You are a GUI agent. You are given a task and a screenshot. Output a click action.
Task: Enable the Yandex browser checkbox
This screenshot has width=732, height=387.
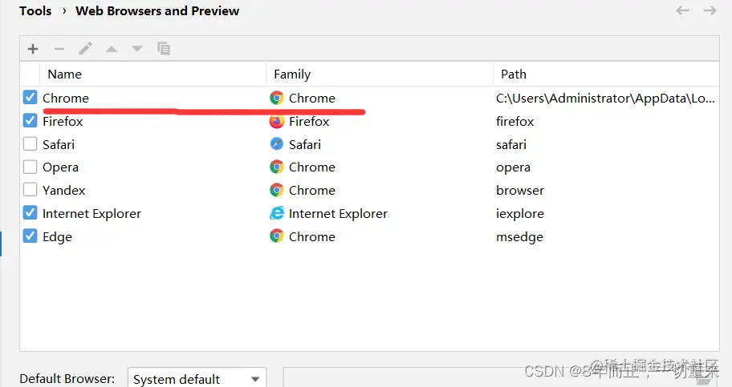point(30,190)
